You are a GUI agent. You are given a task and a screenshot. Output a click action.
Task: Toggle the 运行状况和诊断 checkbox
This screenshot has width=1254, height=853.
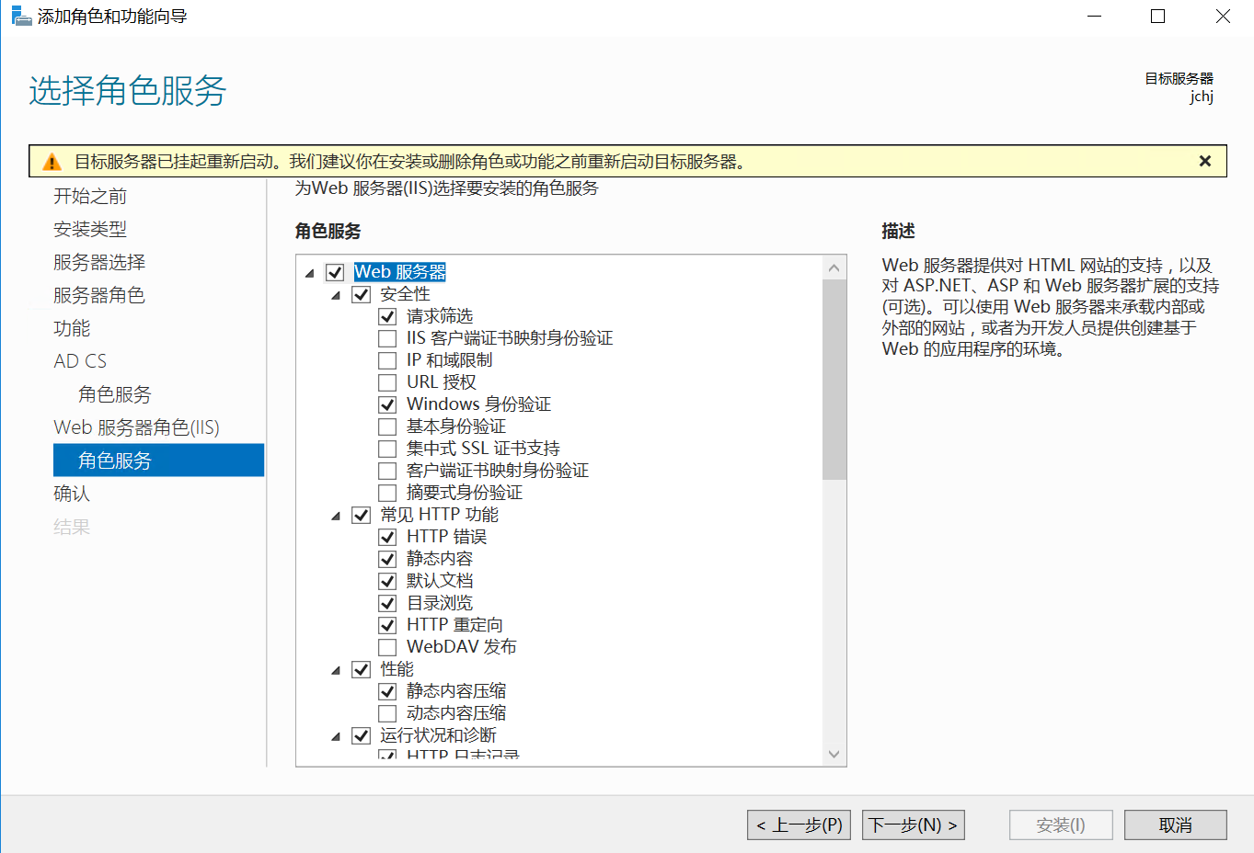[x=362, y=735]
